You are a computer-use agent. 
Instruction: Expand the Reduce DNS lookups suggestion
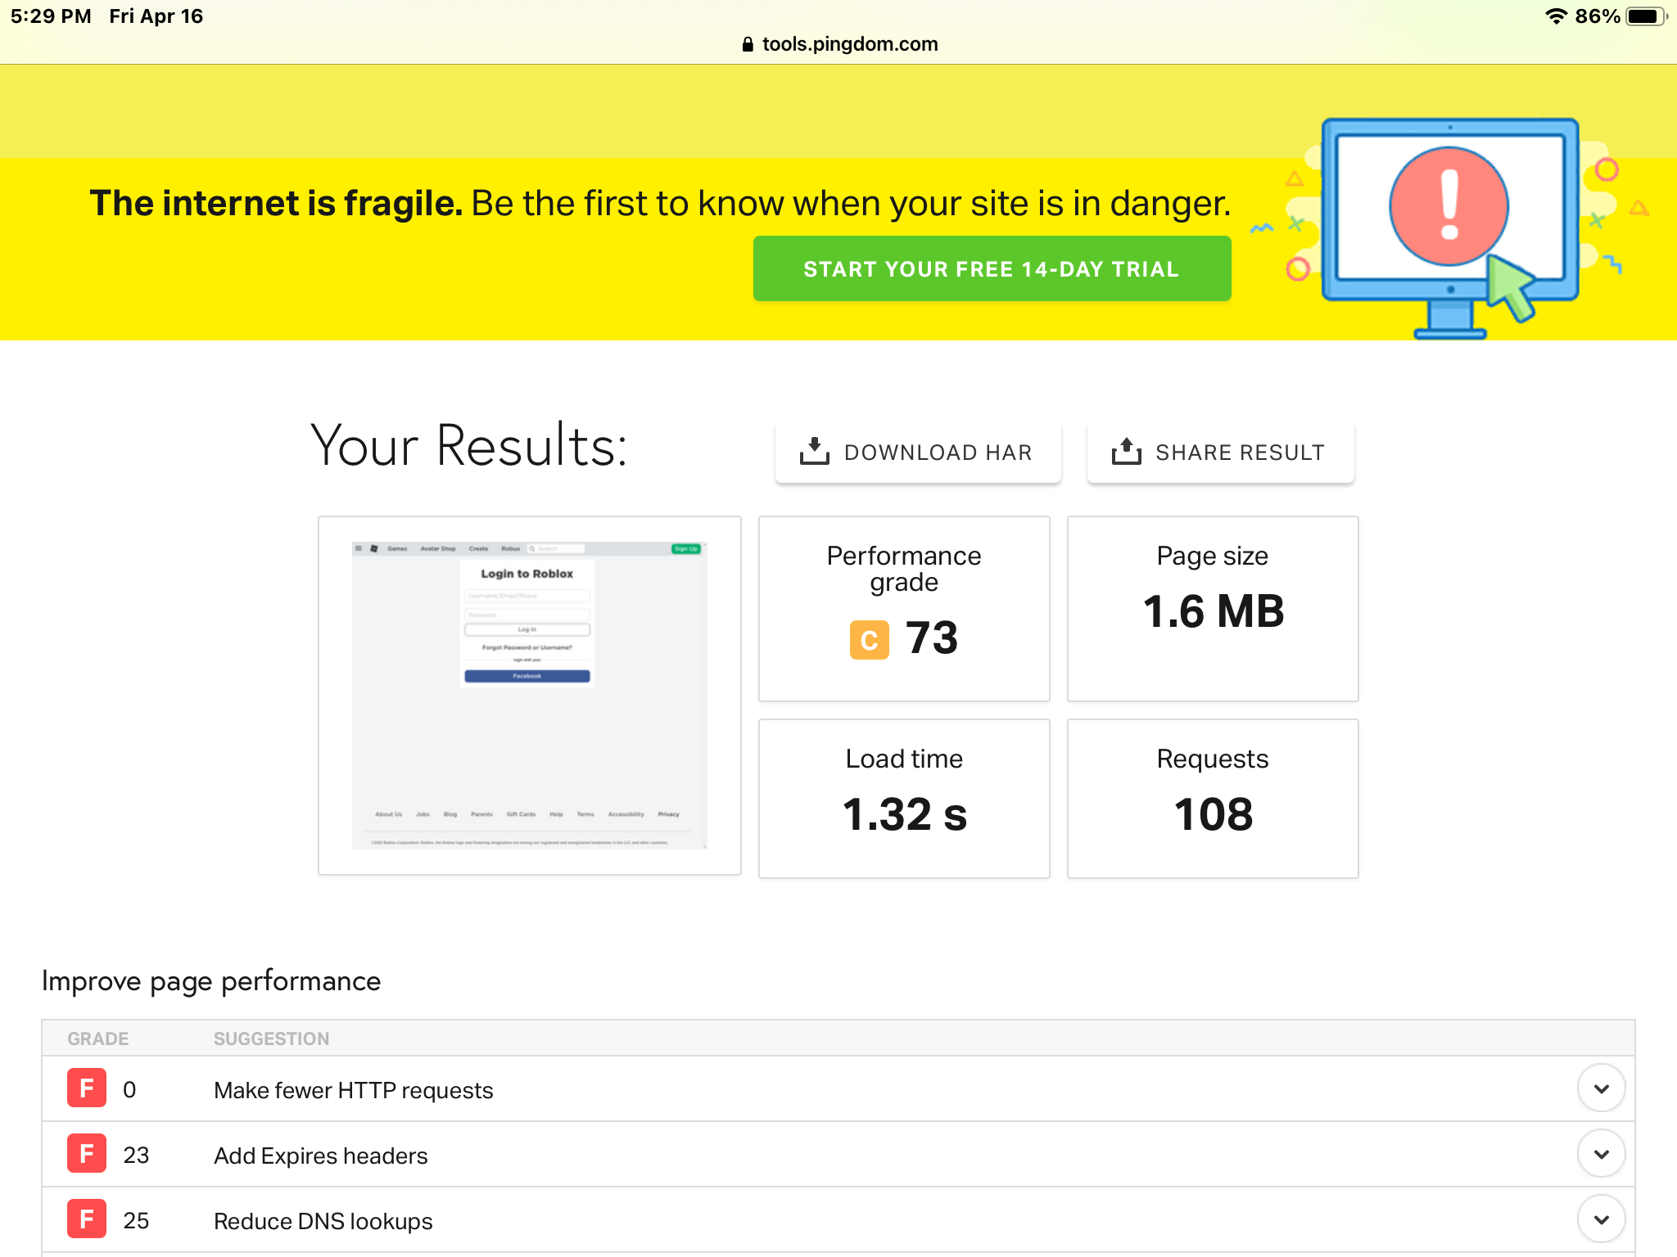(1601, 1219)
